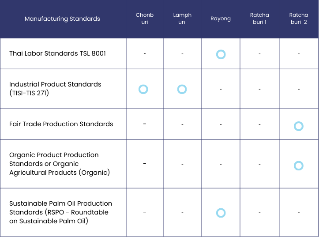Click the Lamphun dash in Sustainable Palm Oil row
Screen dimensions: 319x237
click(182, 213)
